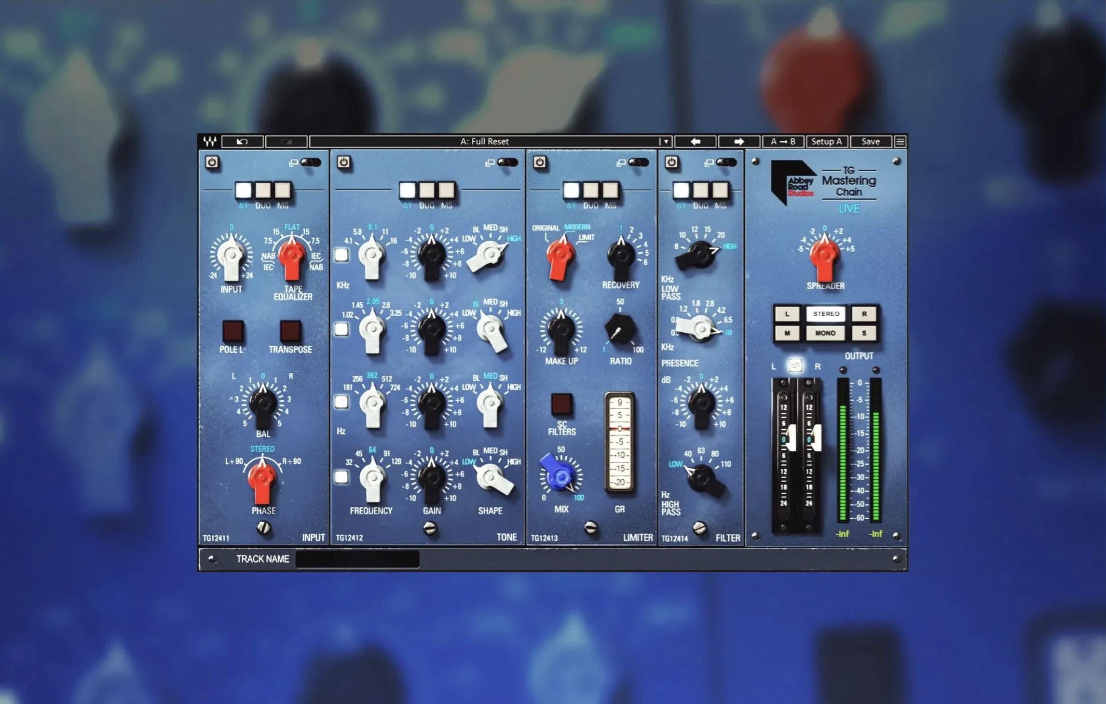
Task: Click the INPUT module expand window icon
Action: pyautogui.click(x=293, y=163)
